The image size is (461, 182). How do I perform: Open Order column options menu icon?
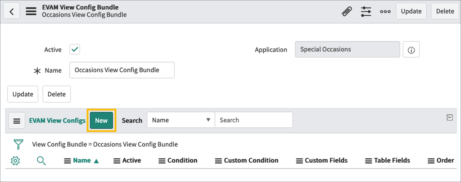431,160
